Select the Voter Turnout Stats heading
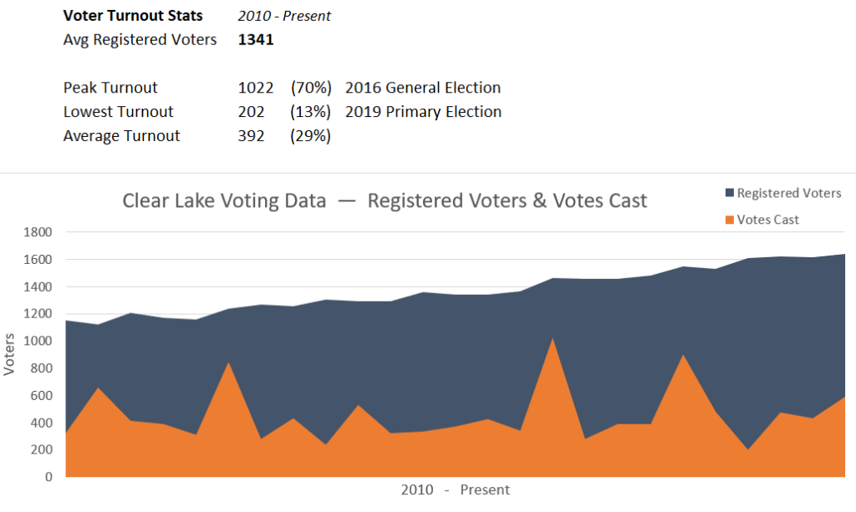Viewport: 856px width, 512px height. (133, 16)
